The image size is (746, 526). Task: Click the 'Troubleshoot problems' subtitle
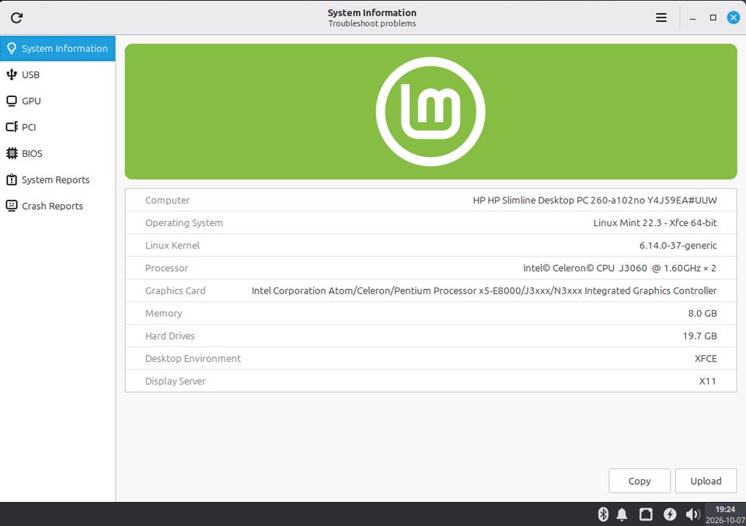[x=372, y=23]
